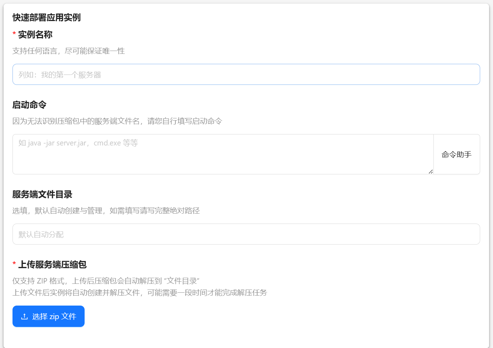Click the notice 上传文件后实例将自动创建并解压文件
The width and height of the screenshot is (493, 348).
[140, 293]
